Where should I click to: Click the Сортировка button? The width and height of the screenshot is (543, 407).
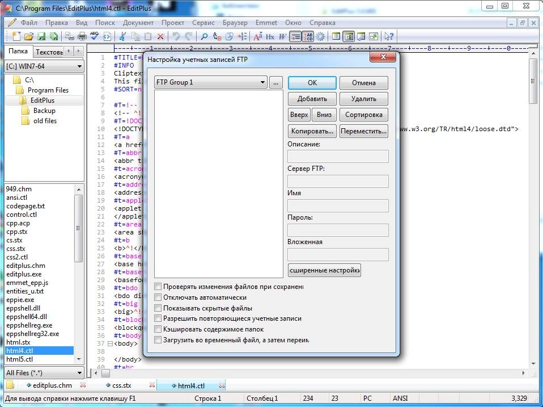tap(364, 115)
